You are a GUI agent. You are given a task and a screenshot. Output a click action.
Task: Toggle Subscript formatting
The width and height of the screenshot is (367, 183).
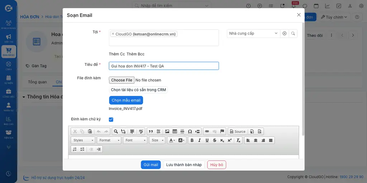click(x=222, y=140)
